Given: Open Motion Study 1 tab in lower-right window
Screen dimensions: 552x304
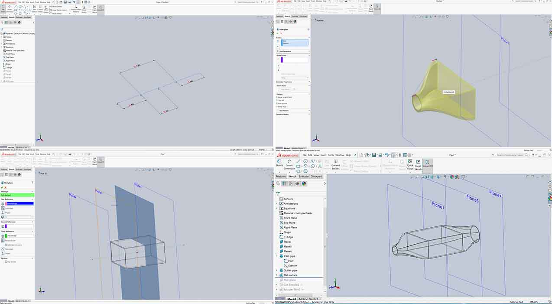Looking at the screenshot, I should pyautogui.click(x=308, y=299).
